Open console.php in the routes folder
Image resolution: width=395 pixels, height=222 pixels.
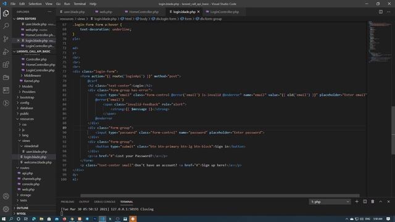tap(31, 184)
